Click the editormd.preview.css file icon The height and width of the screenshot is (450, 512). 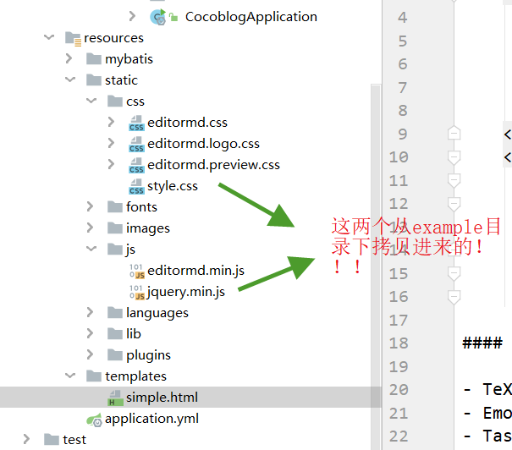[x=136, y=166]
